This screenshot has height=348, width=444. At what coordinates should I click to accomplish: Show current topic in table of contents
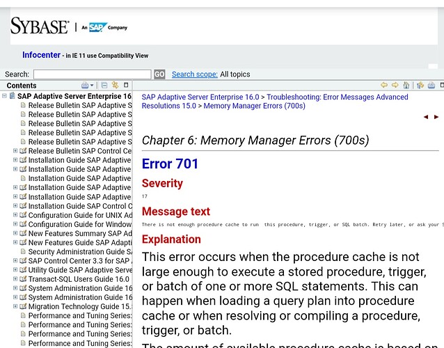420,85
